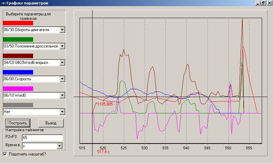
Task: Click the green color swatch
Action: pos(18,40)
